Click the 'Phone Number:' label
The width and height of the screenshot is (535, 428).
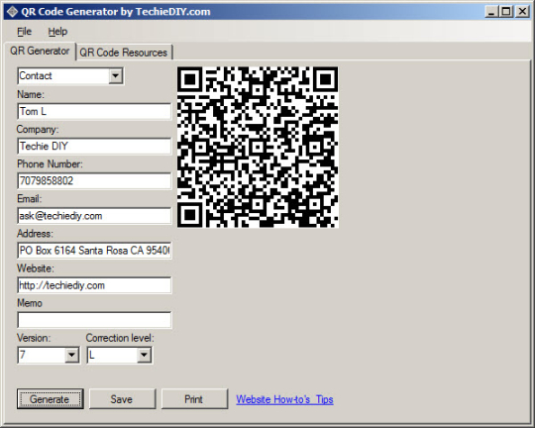[x=50, y=164]
